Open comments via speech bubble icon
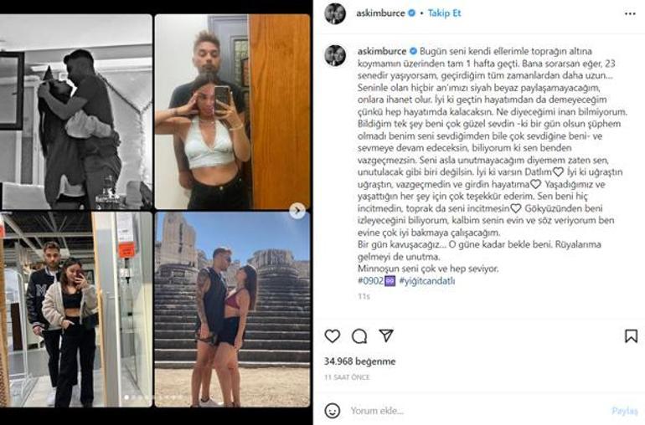 [359, 336]
